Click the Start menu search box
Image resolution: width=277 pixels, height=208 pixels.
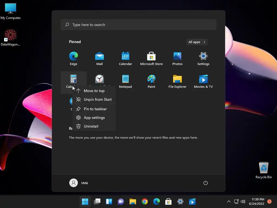tap(139, 25)
